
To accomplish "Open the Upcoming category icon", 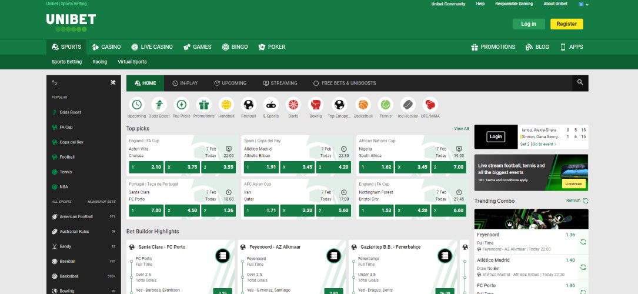I will click(136, 105).
